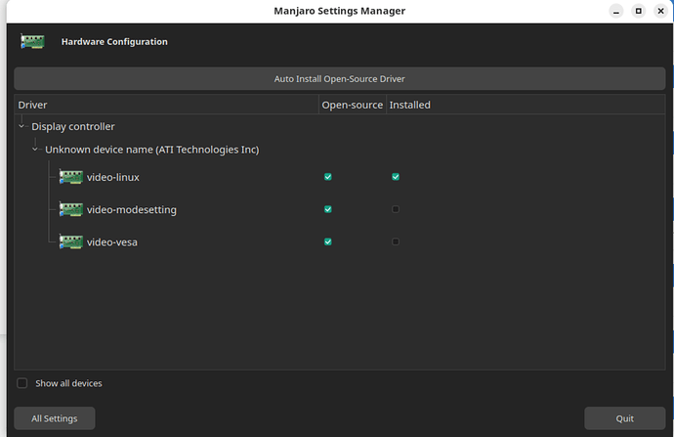Open All Settings
Screen dimensions: 674x437
coord(54,418)
